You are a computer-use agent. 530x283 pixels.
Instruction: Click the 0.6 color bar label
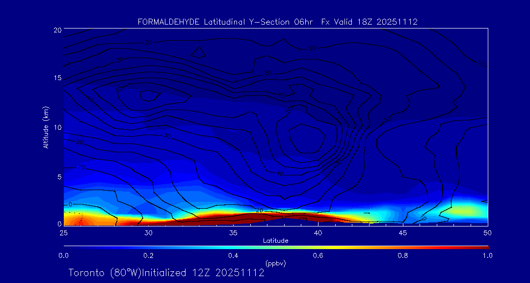(x=318, y=255)
